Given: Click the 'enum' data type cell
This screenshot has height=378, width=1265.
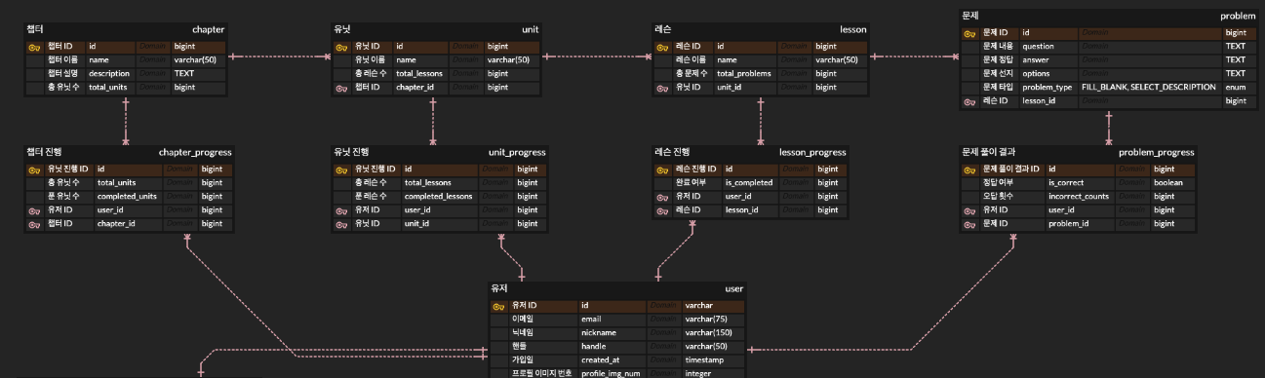Looking at the screenshot, I should point(1236,88).
